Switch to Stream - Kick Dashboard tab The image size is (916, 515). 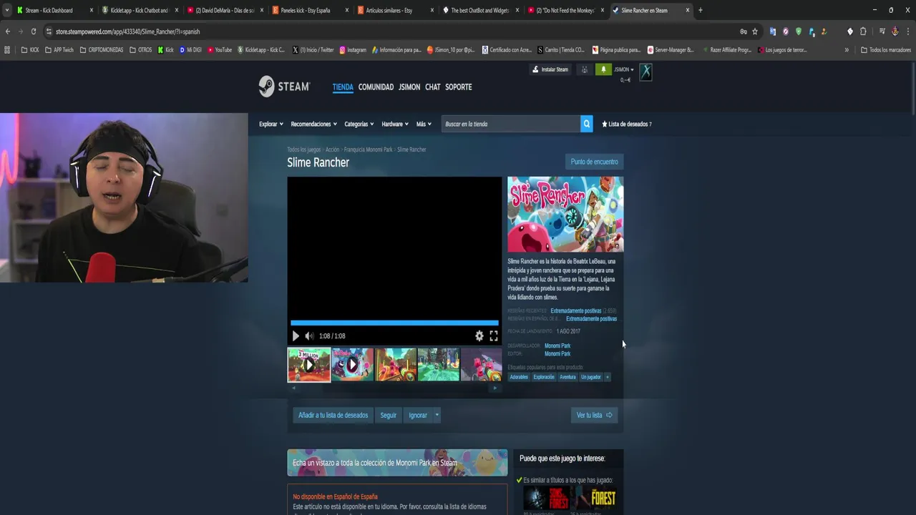56,10
